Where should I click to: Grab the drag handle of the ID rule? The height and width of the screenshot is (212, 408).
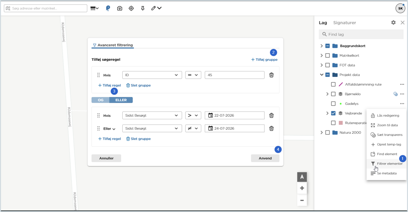[x=98, y=75]
